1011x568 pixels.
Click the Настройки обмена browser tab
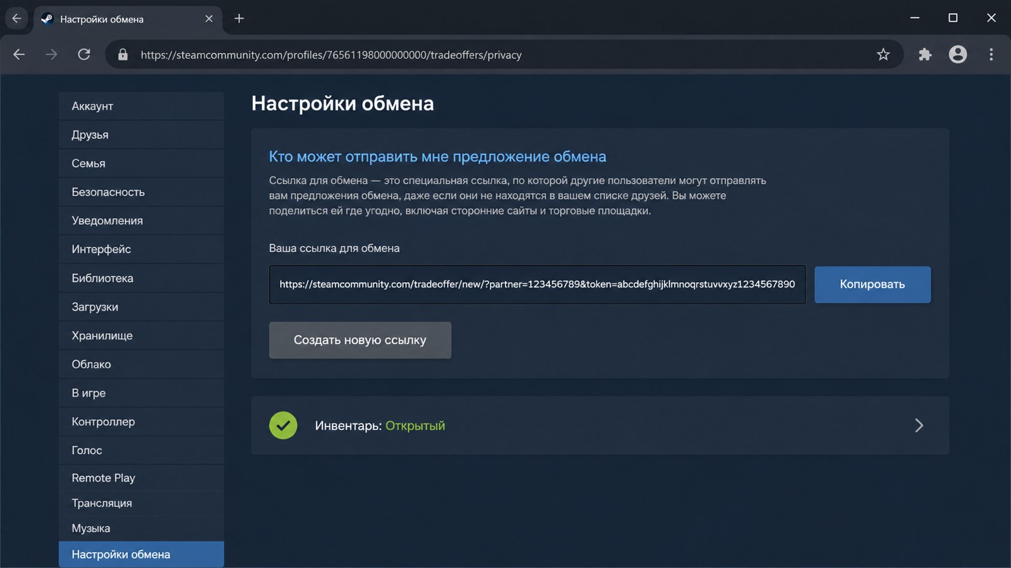[128, 19]
